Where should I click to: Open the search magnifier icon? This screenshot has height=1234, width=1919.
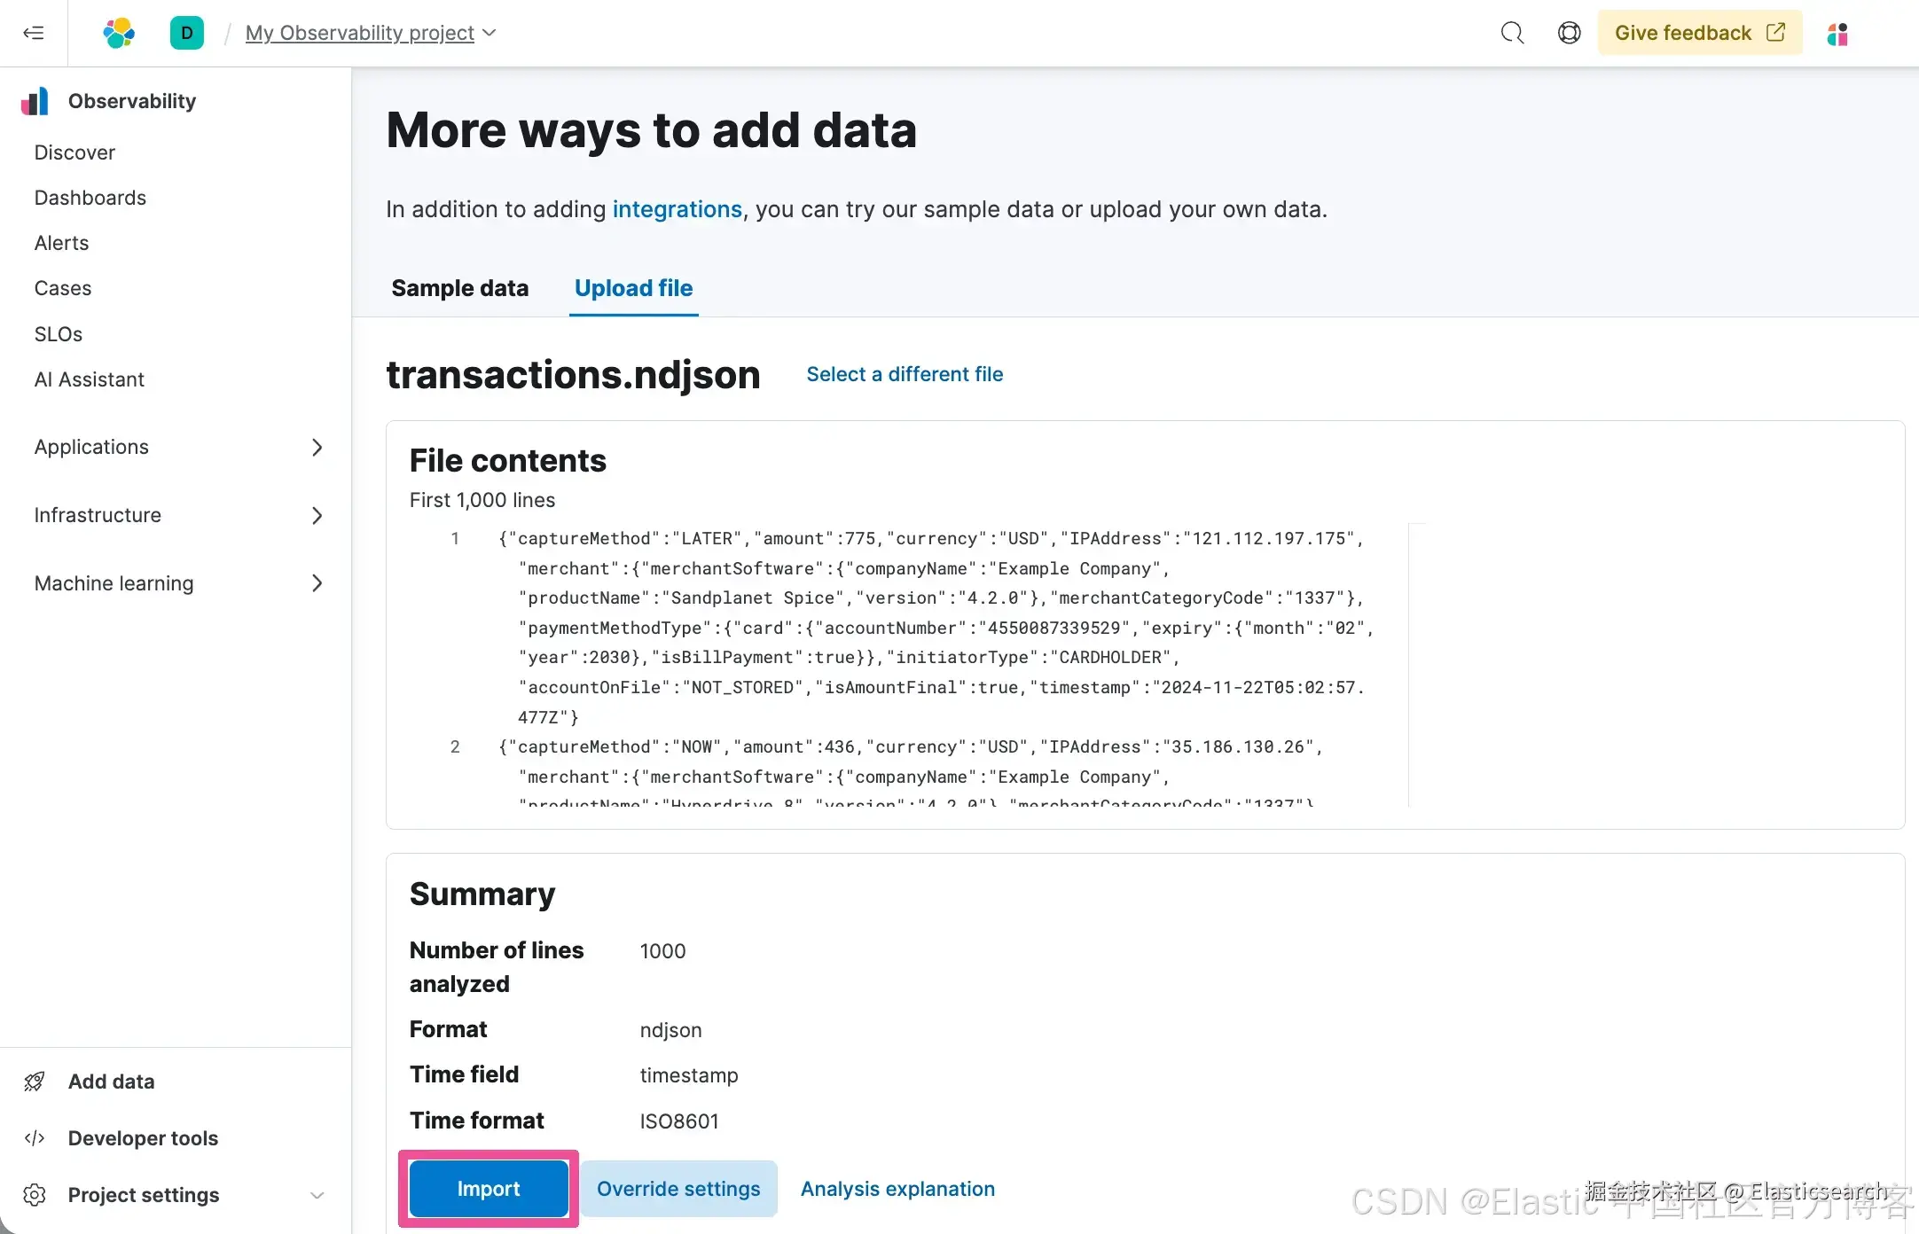(1512, 33)
